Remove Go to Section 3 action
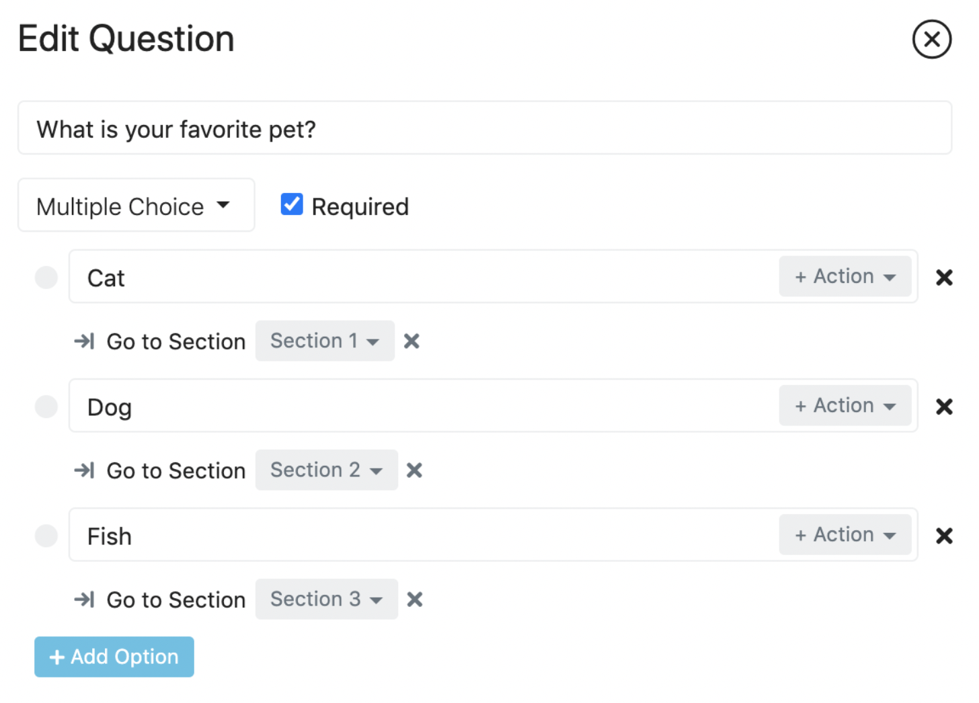Image resolution: width=979 pixels, height=703 pixels. coord(415,599)
